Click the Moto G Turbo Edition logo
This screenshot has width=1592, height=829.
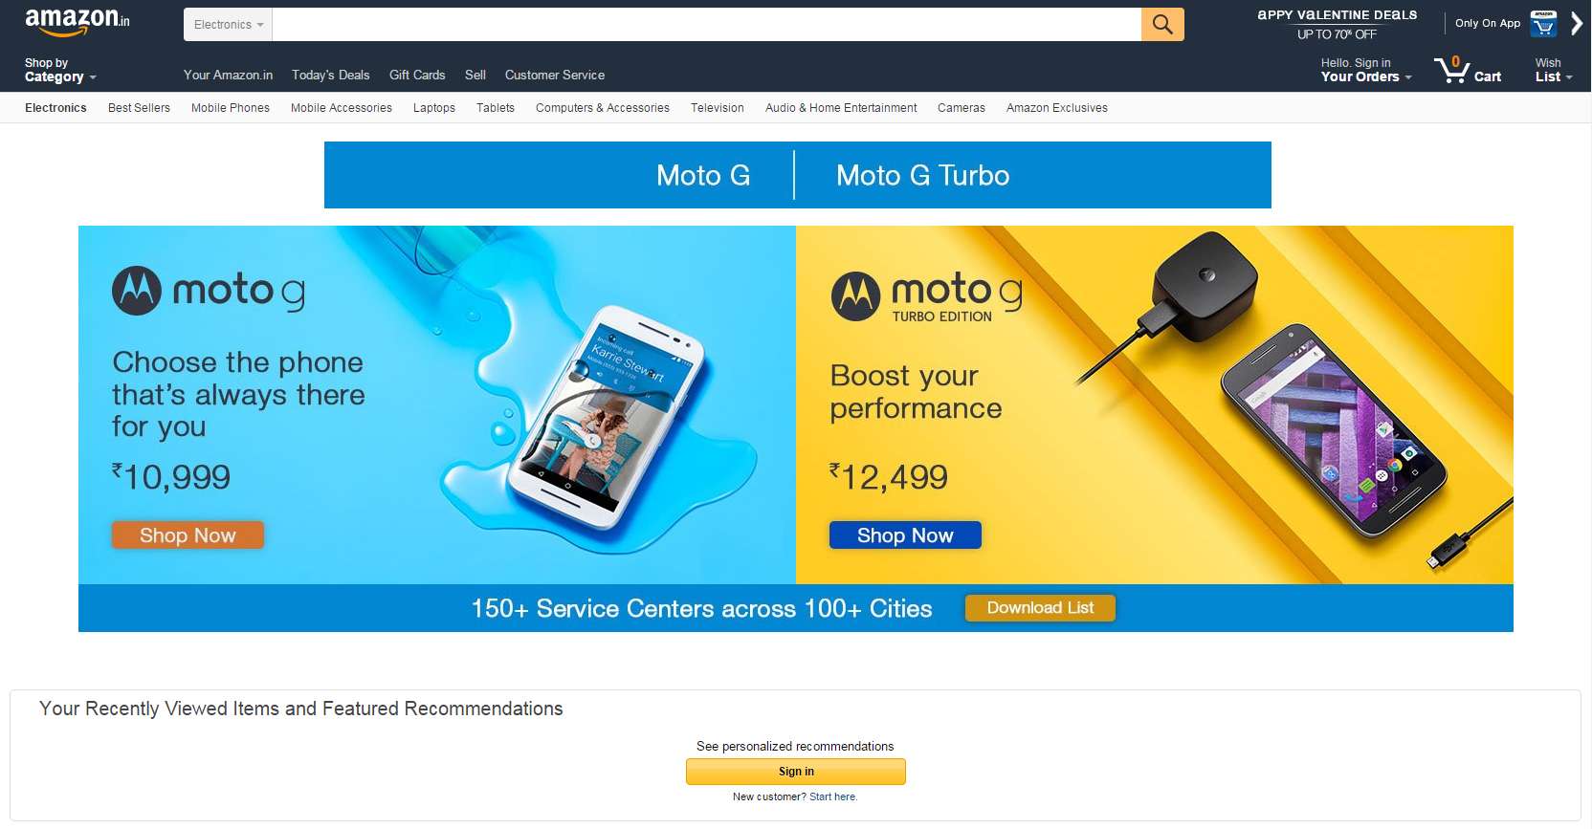click(x=926, y=296)
